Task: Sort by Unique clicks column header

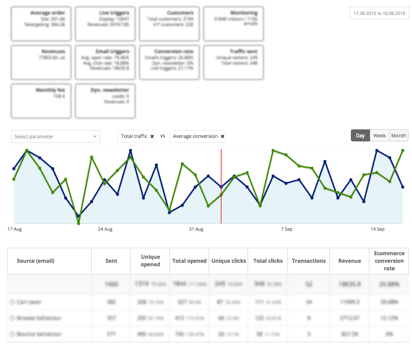Action: click(229, 261)
